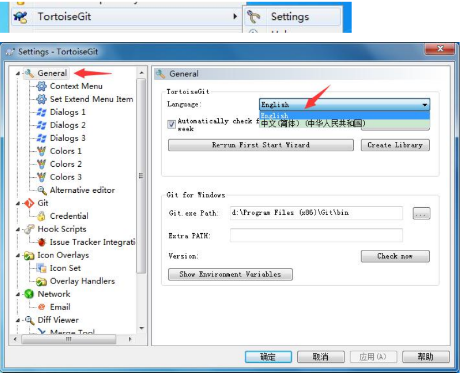Viewport: 464px width, 375px height.
Task: Click the Extra PATH input field
Action: [316, 235]
